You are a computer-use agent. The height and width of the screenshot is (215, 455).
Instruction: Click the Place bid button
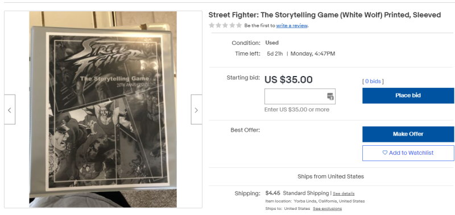click(408, 95)
